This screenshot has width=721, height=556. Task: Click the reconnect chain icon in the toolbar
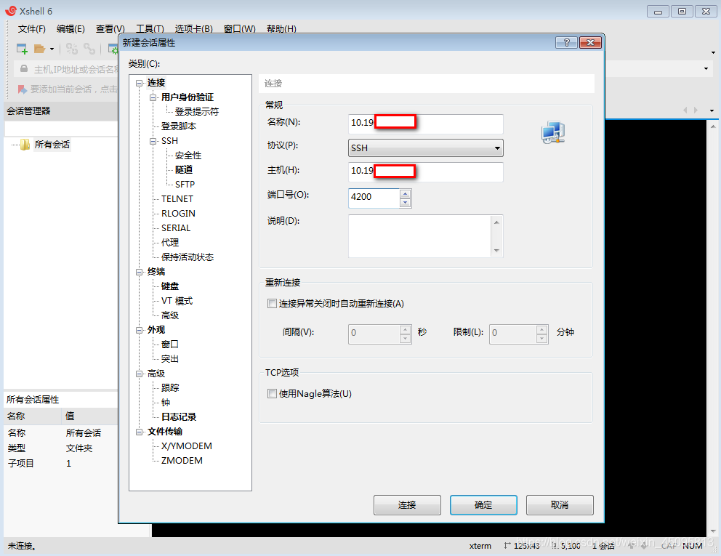click(x=89, y=49)
